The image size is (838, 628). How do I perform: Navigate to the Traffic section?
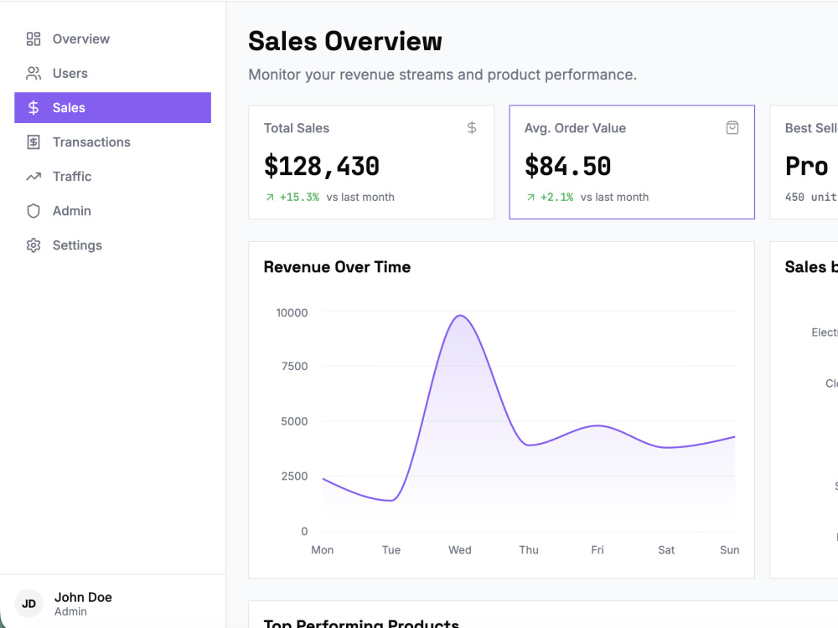point(113,176)
